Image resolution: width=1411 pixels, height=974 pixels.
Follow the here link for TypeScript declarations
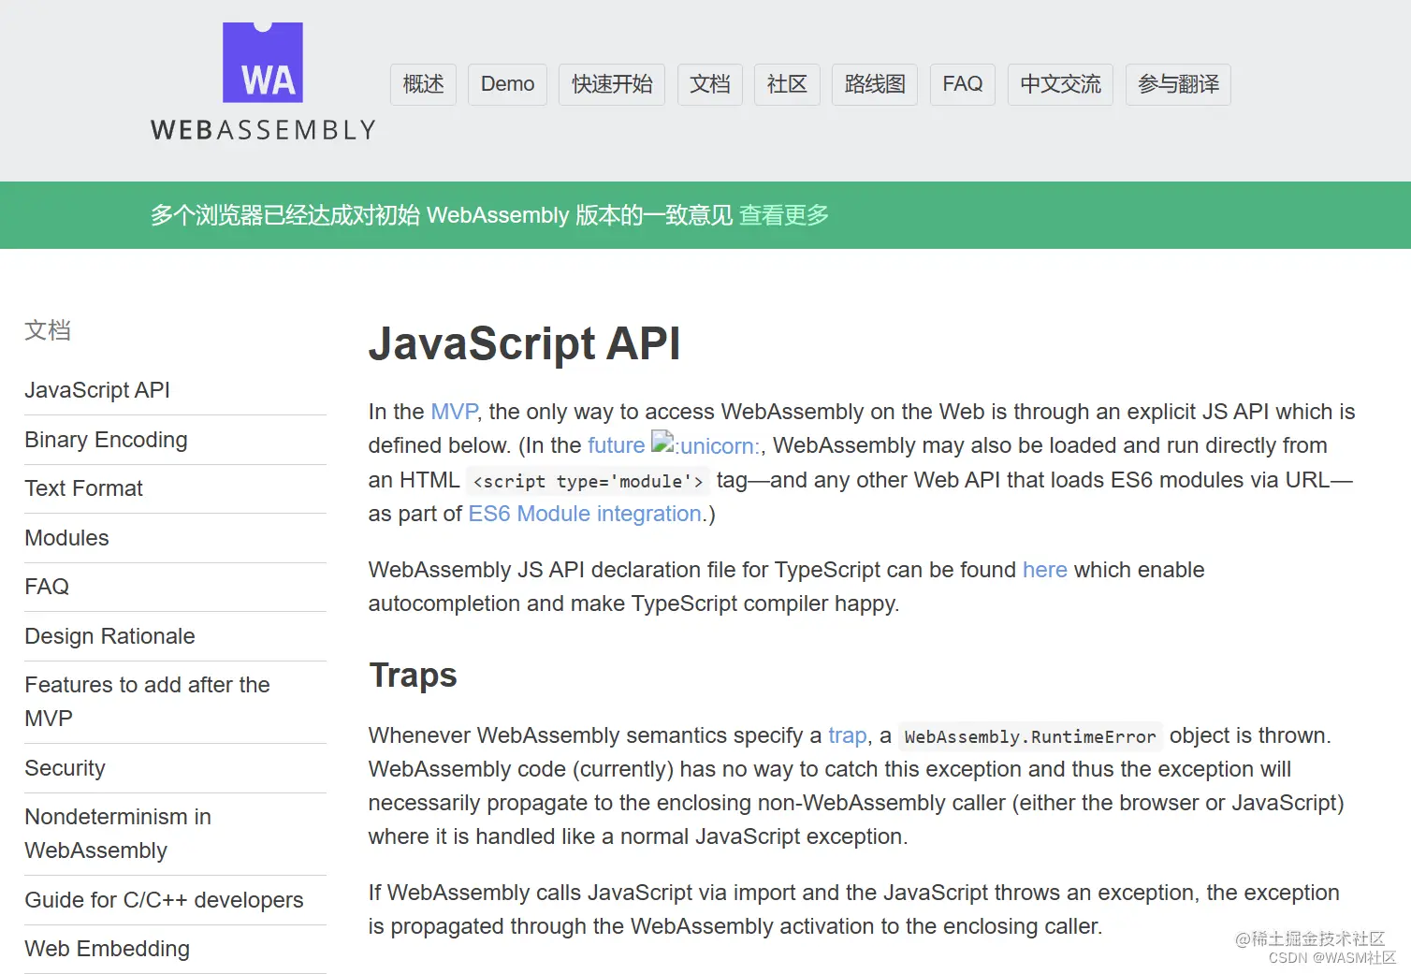click(x=1044, y=570)
